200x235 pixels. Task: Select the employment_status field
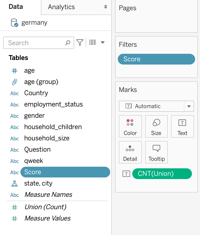point(53,104)
